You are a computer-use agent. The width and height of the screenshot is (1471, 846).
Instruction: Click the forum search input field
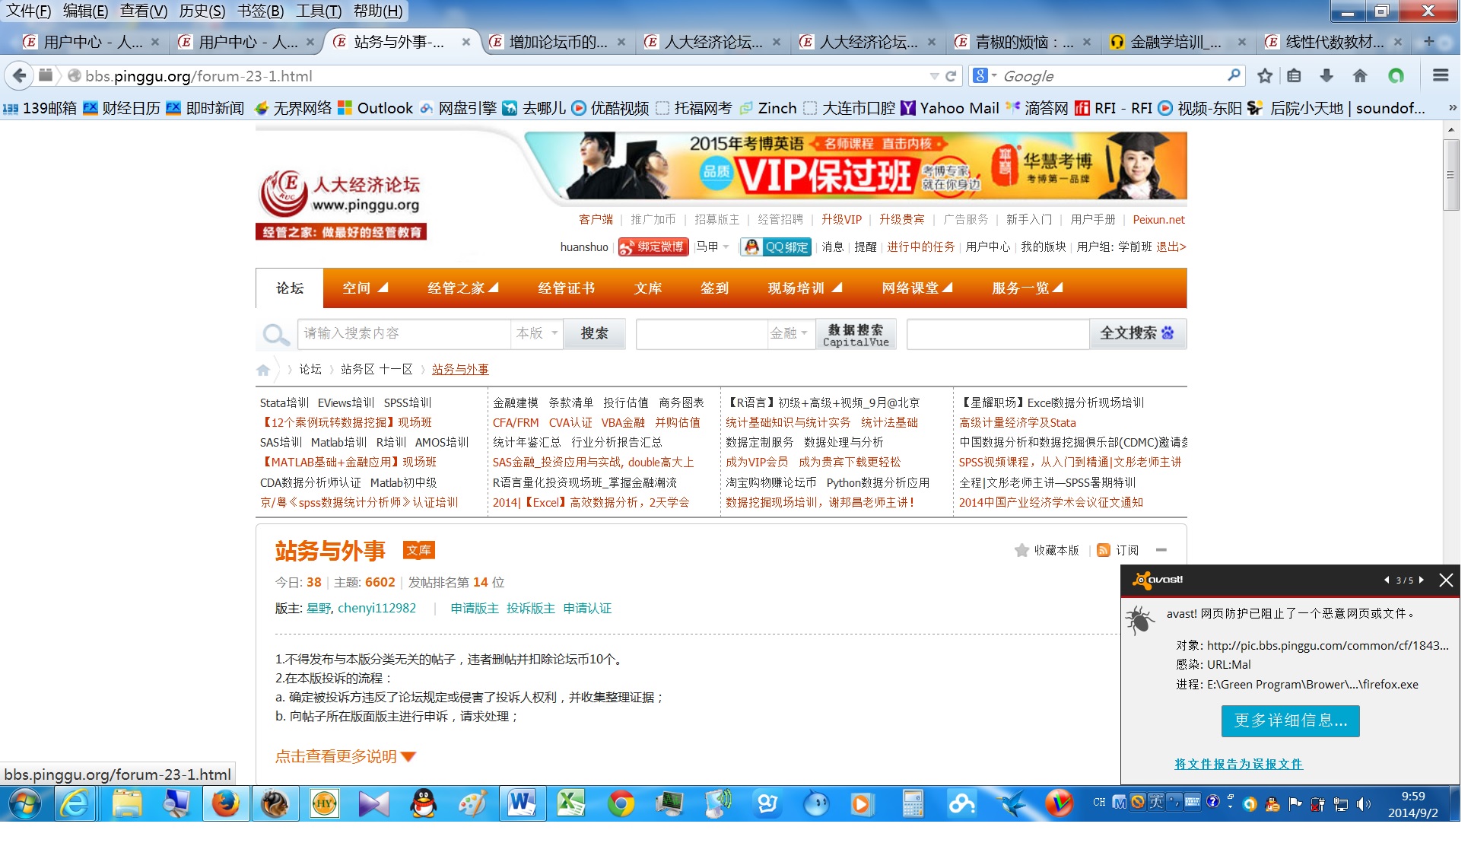[x=403, y=333]
